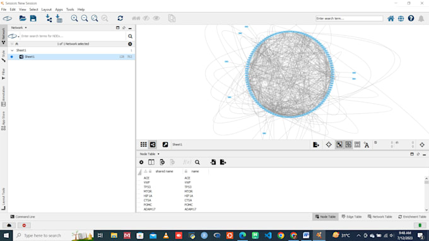Screen dimensions: 429x241
Task: Toggle always show annotation labels icon
Action: (x=367, y=145)
